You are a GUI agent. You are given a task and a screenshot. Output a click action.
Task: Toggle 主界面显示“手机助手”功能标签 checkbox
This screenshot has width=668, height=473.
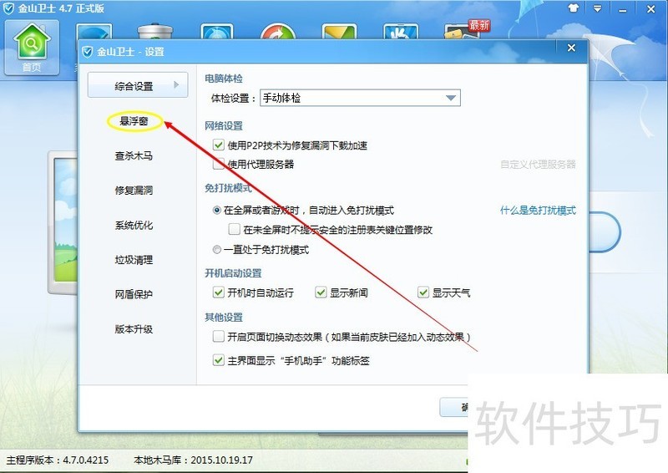[219, 360]
